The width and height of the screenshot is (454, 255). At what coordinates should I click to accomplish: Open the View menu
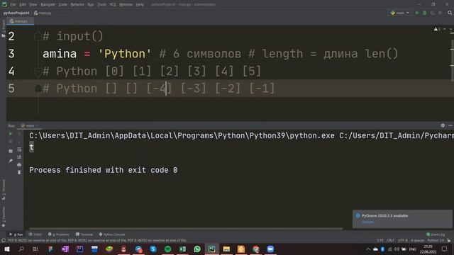(33, 5)
